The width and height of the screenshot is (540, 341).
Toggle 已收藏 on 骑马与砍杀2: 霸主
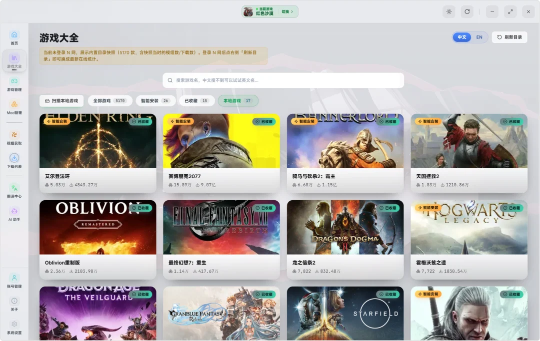click(388, 122)
